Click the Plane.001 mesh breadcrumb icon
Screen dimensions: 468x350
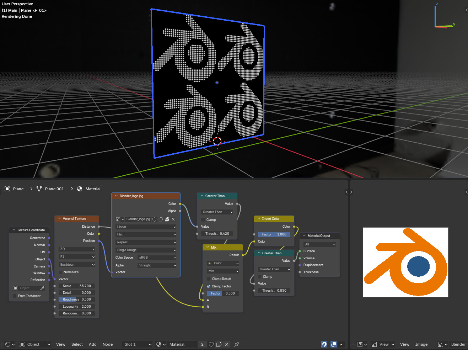click(x=39, y=189)
